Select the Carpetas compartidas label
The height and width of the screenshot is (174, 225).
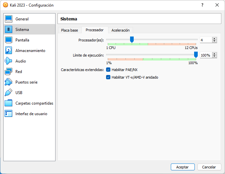coord(34,103)
